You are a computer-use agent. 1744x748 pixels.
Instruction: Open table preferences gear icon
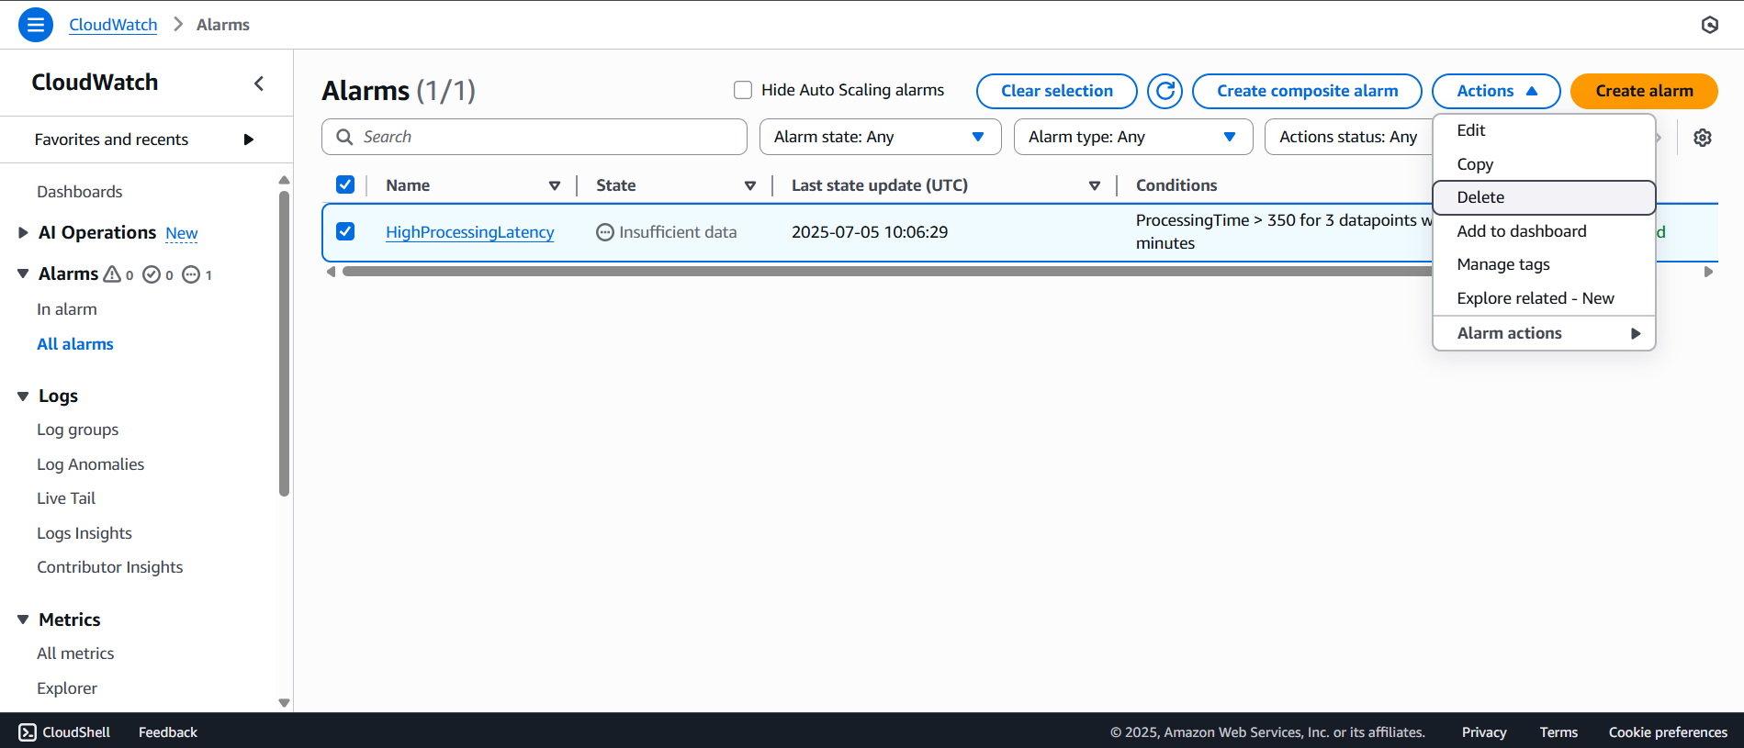[x=1702, y=138]
